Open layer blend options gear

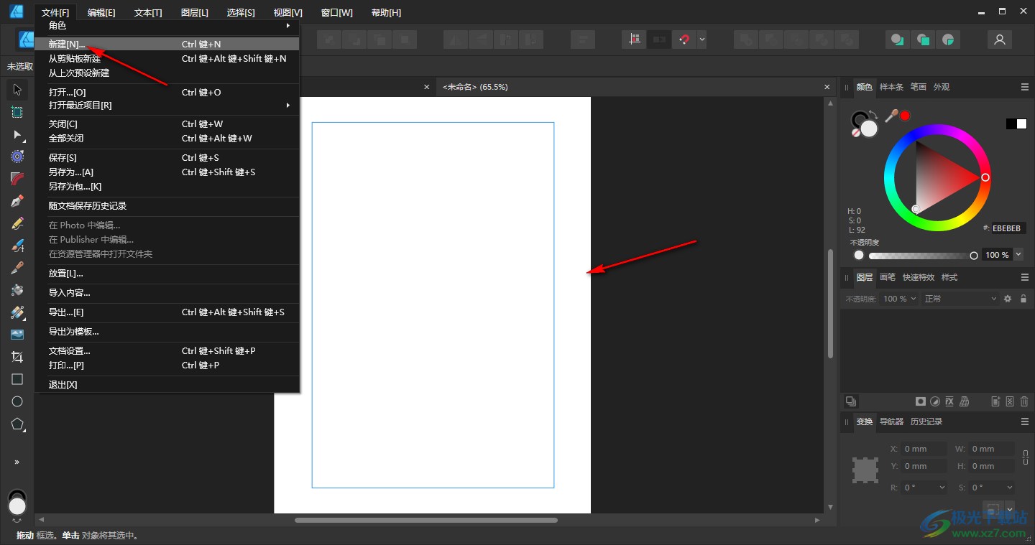tap(1008, 299)
